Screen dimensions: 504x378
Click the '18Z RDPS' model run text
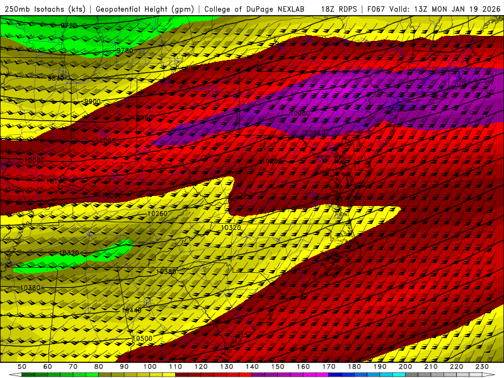tap(339, 9)
